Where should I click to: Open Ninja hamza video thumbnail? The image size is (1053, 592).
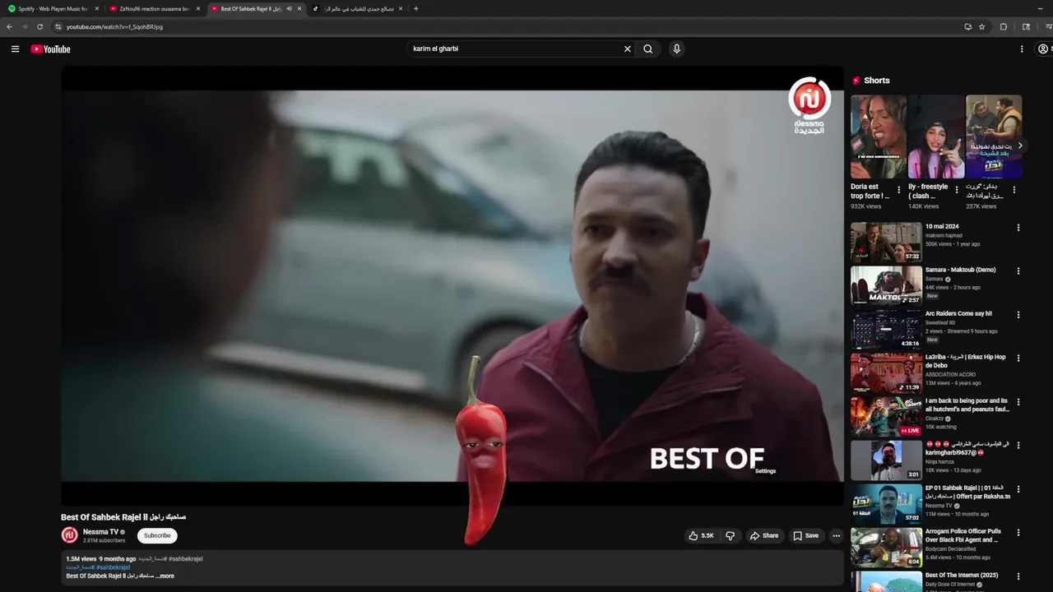[x=886, y=460]
